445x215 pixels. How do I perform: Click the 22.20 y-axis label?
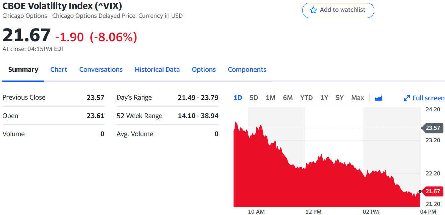(x=433, y=173)
